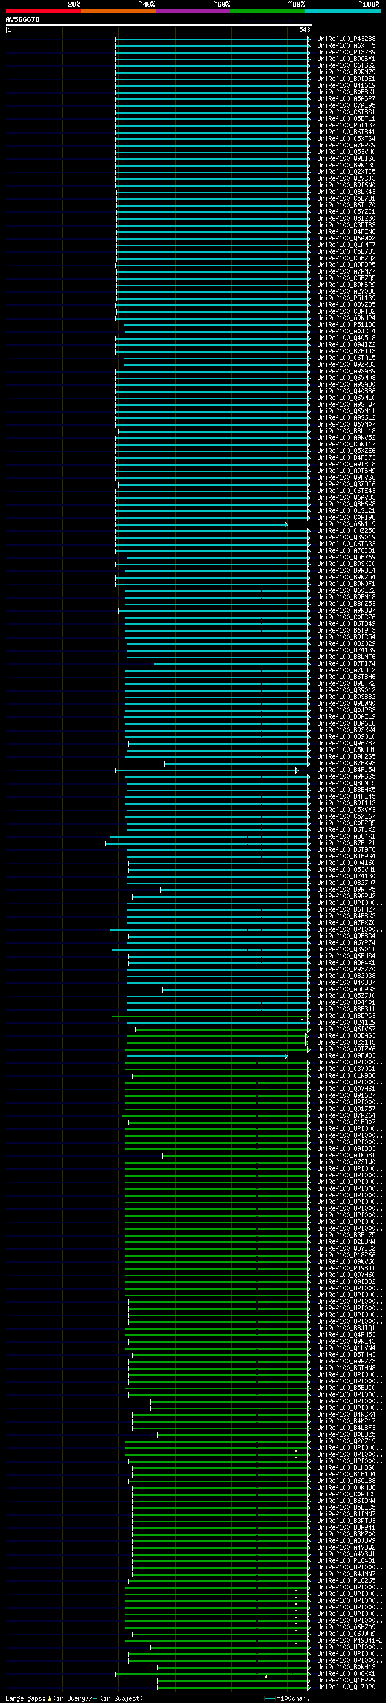Select the UniRef100_Q41619 hit label

pos(346,85)
